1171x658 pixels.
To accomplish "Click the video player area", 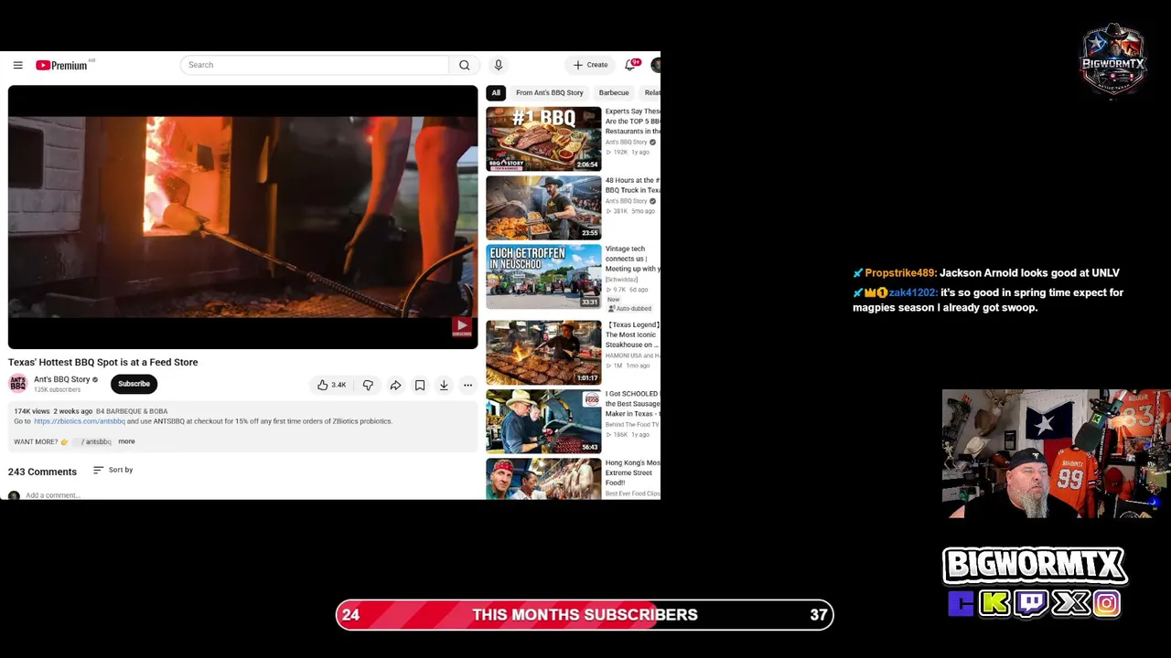I will (x=242, y=218).
